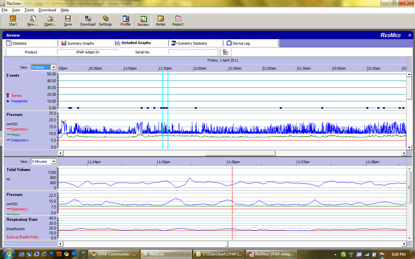Switch to the Oximetry Statistics tab
Viewport: 415px width, 259px height.
click(x=189, y=43)
